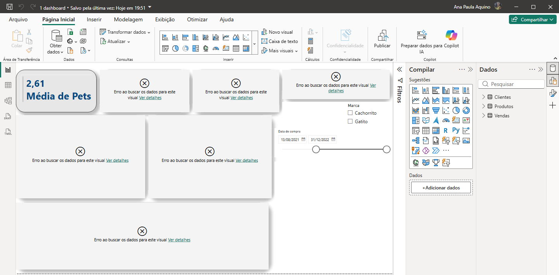Select Azure map visual

click(x=436, y=120)
